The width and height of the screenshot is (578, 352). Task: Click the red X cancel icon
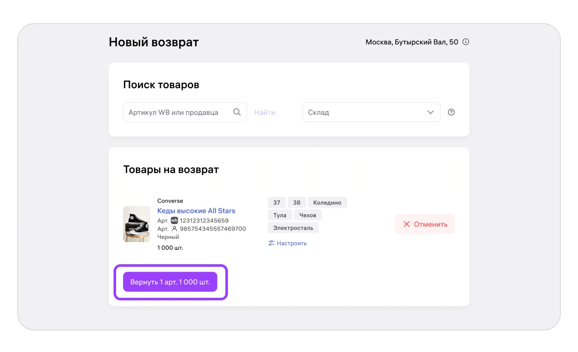406,224
